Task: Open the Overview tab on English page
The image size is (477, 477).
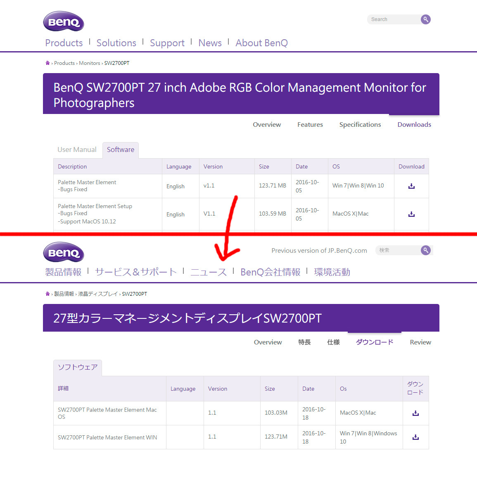Action: point(267,125)
